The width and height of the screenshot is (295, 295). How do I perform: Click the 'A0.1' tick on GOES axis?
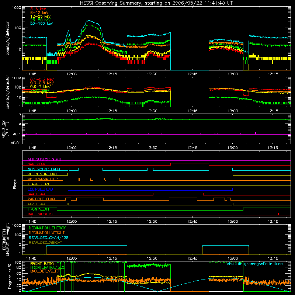click(17, 134)
